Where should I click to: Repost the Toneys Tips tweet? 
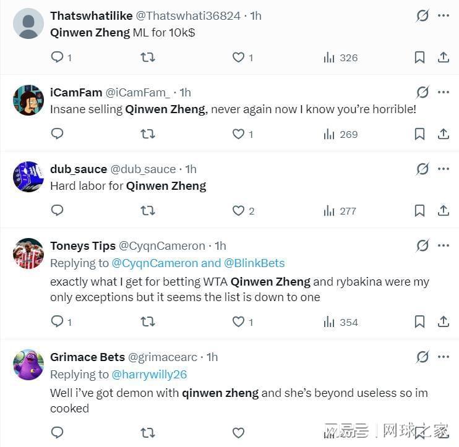click(x=147, y=321)
